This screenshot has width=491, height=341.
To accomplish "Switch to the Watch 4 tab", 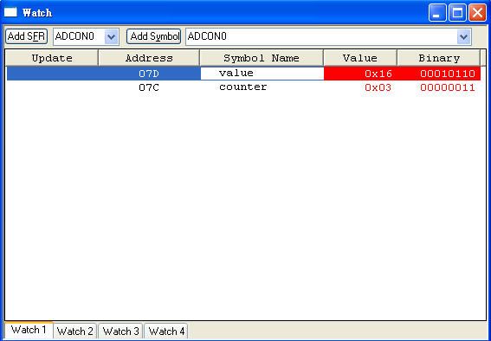I will (x=166, y=331).
